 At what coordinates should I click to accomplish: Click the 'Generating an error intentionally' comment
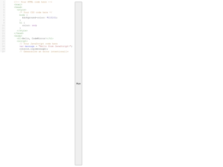44,52
